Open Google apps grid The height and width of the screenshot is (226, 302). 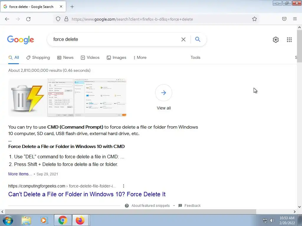pos(289,40)
